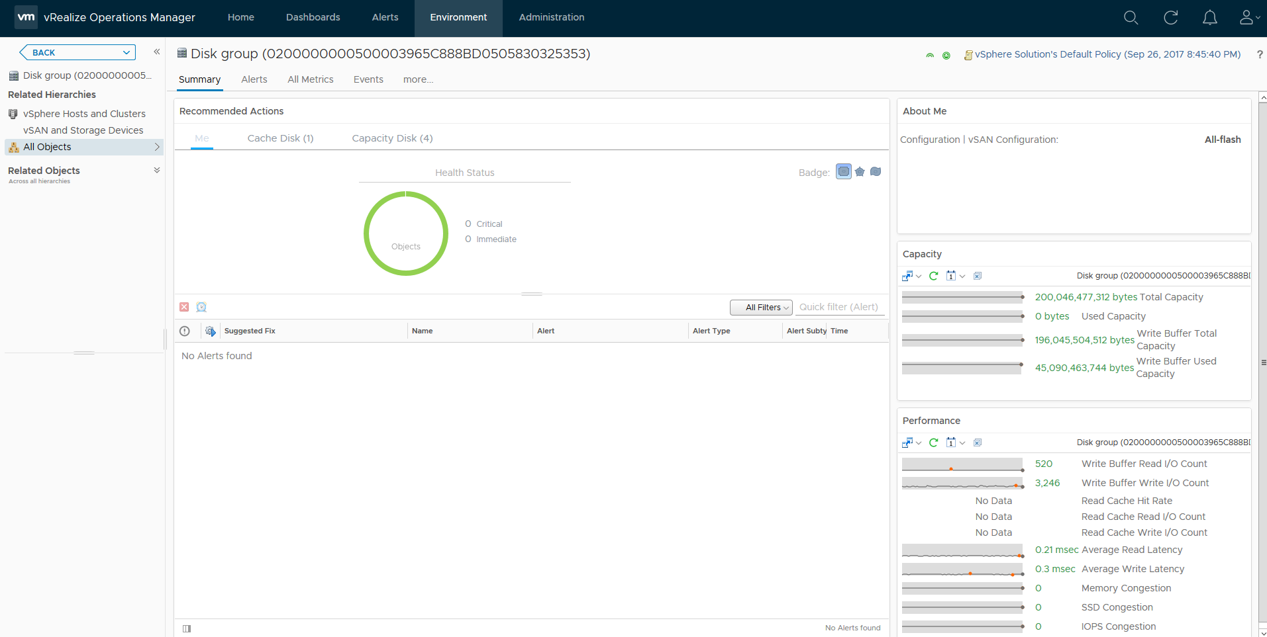Viewport: 1267px width, 637px height.
Task: Expand the Performance dashboard navigation dropdown arrow
Action: click(919, 443)
